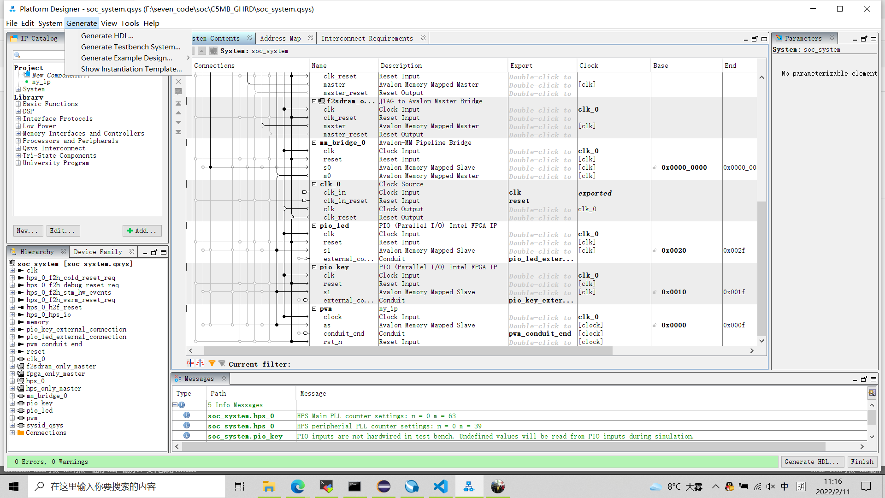The height and width of the screenshot is (498, 885).
Task: Open Visual Studio Code from taskbar
Action: point(441,486)
